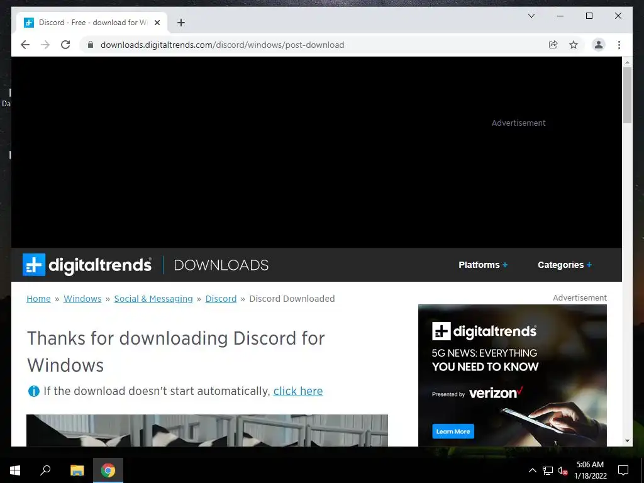Expand the Categories menu
644x483 pixels.
click(x=565, y=265)
